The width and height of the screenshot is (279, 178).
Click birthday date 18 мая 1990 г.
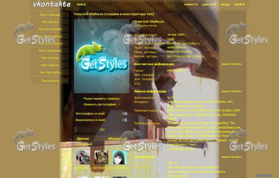(x=177, y=35)
